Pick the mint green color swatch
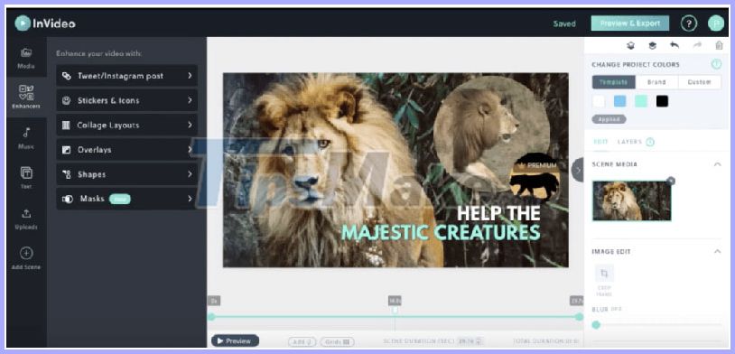 tap(641, 101)
